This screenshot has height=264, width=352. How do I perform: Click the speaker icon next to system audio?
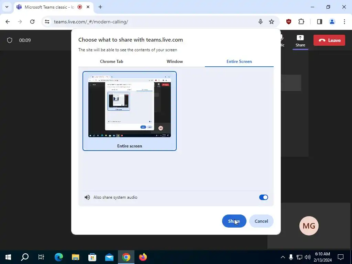click(x=87, y=197)
